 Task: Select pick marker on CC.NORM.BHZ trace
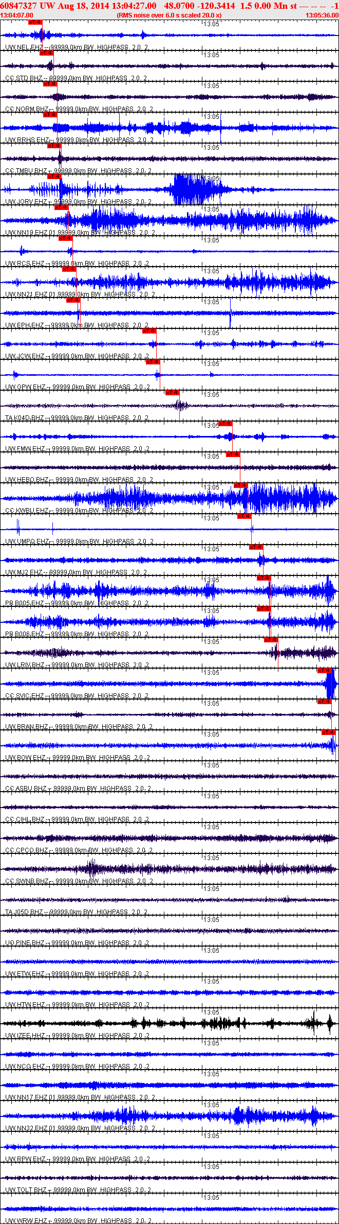tap(50, 84)
